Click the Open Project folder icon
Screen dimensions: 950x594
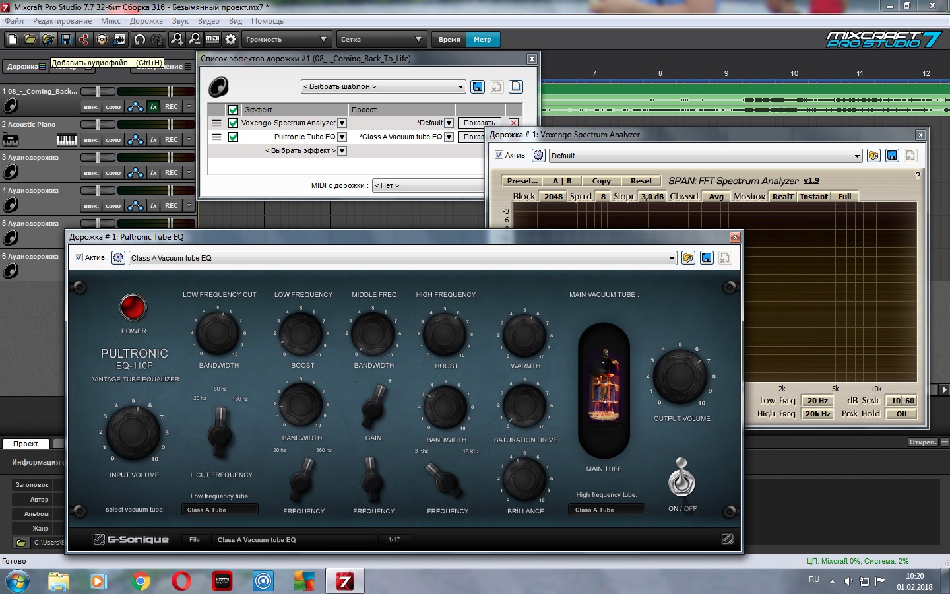pyautogui.click(x=30, y=40)
